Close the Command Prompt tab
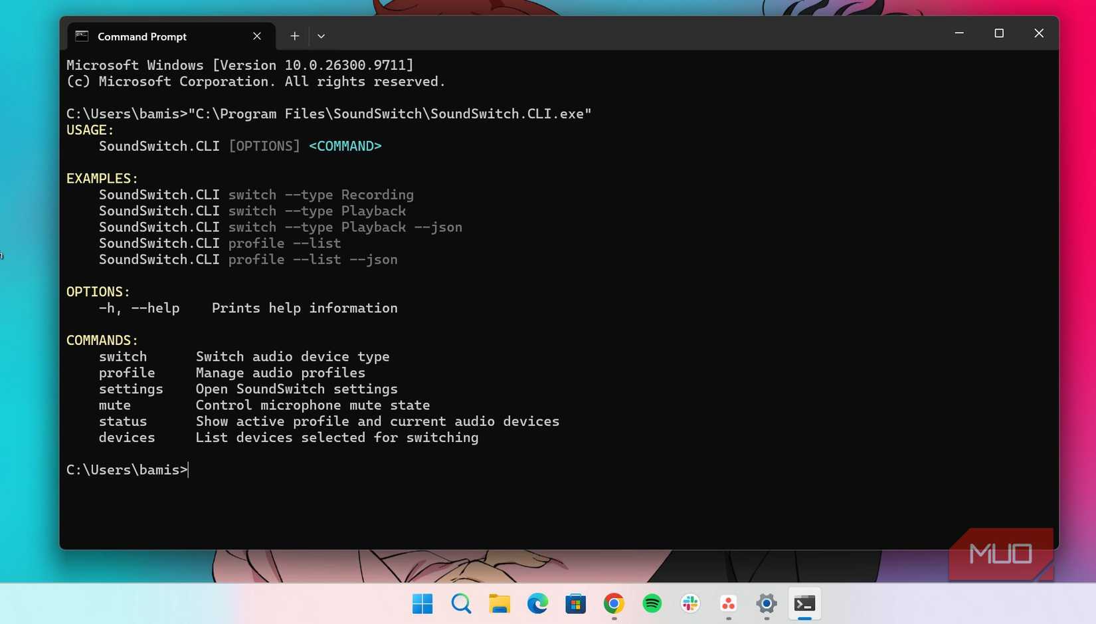The width and height of the screenshot is (1096, 624). (x=257, y=36)
